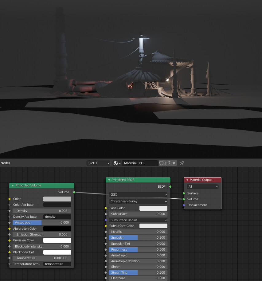
Task: Click the Color Attribute field
Action: pos(57,205)
